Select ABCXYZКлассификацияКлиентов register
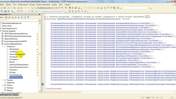The image size is (176, 99). tap(16, 34)
